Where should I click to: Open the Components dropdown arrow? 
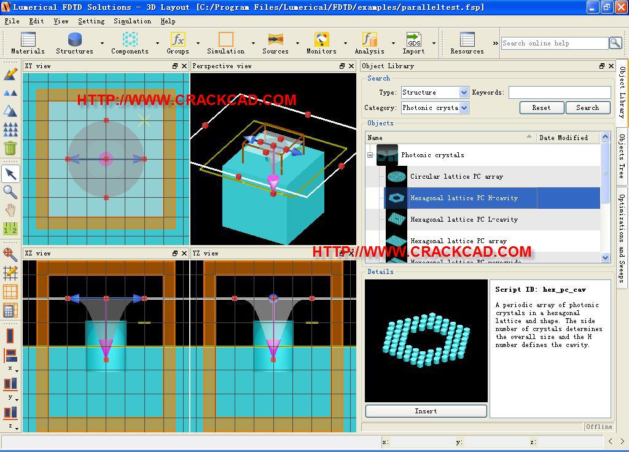[157, 43]
